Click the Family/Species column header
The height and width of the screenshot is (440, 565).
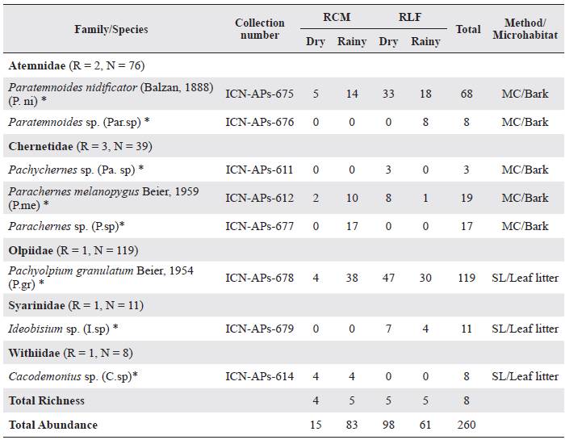111,29
